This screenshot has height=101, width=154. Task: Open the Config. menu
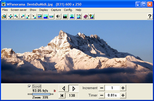(68, 10)
